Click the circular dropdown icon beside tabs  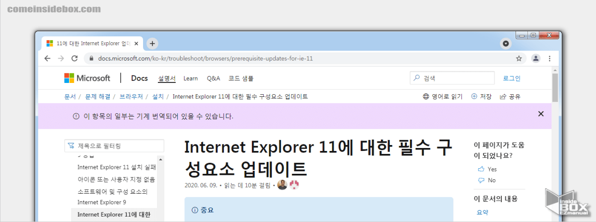506,44
